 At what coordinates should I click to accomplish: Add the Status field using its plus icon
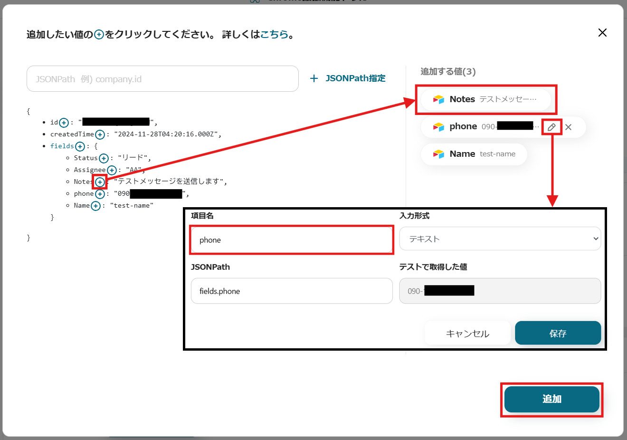point(104,158)
